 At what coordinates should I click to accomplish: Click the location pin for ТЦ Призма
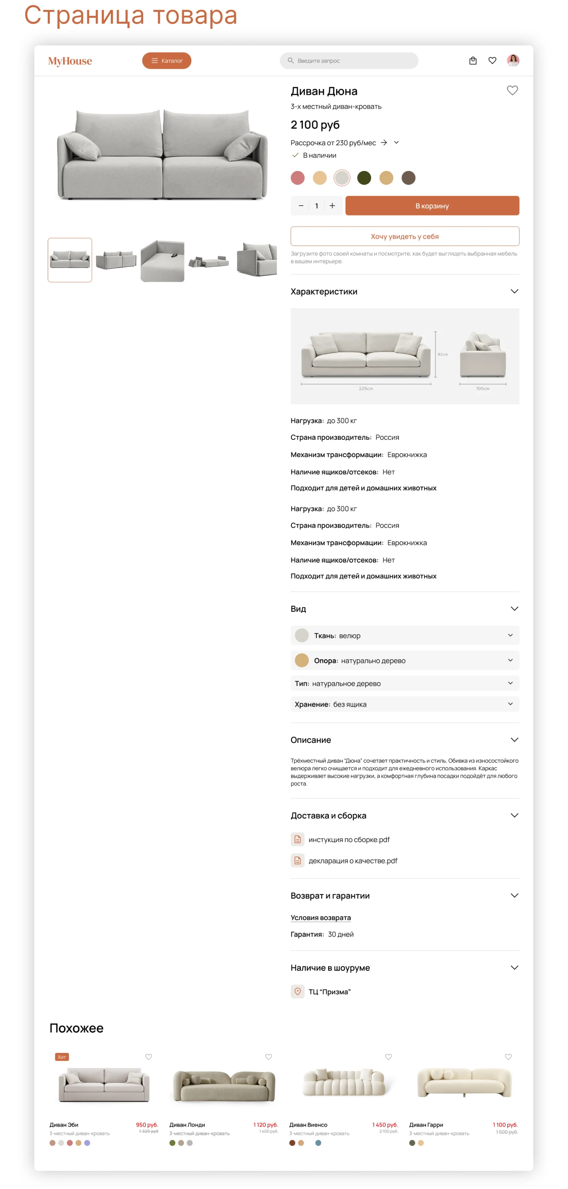[x=297, y=992]
